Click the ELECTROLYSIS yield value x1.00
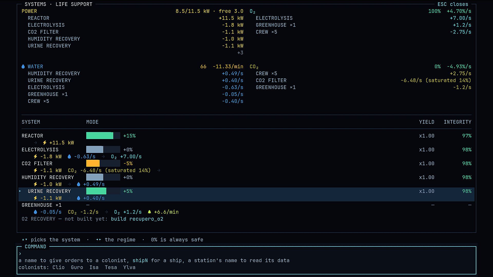The image size is (493, 277). [x=427, y=150]
